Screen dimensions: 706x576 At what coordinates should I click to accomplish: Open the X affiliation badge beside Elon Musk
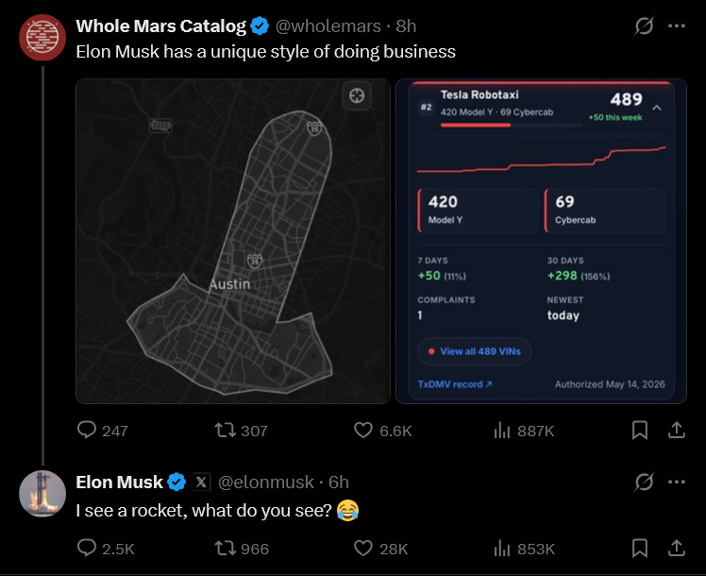click(201, 482)
